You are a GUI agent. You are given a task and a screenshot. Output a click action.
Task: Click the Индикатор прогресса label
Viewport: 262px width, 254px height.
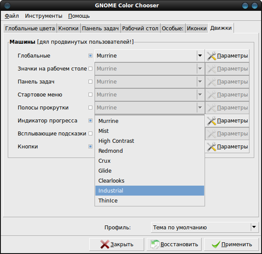point(47,121)
